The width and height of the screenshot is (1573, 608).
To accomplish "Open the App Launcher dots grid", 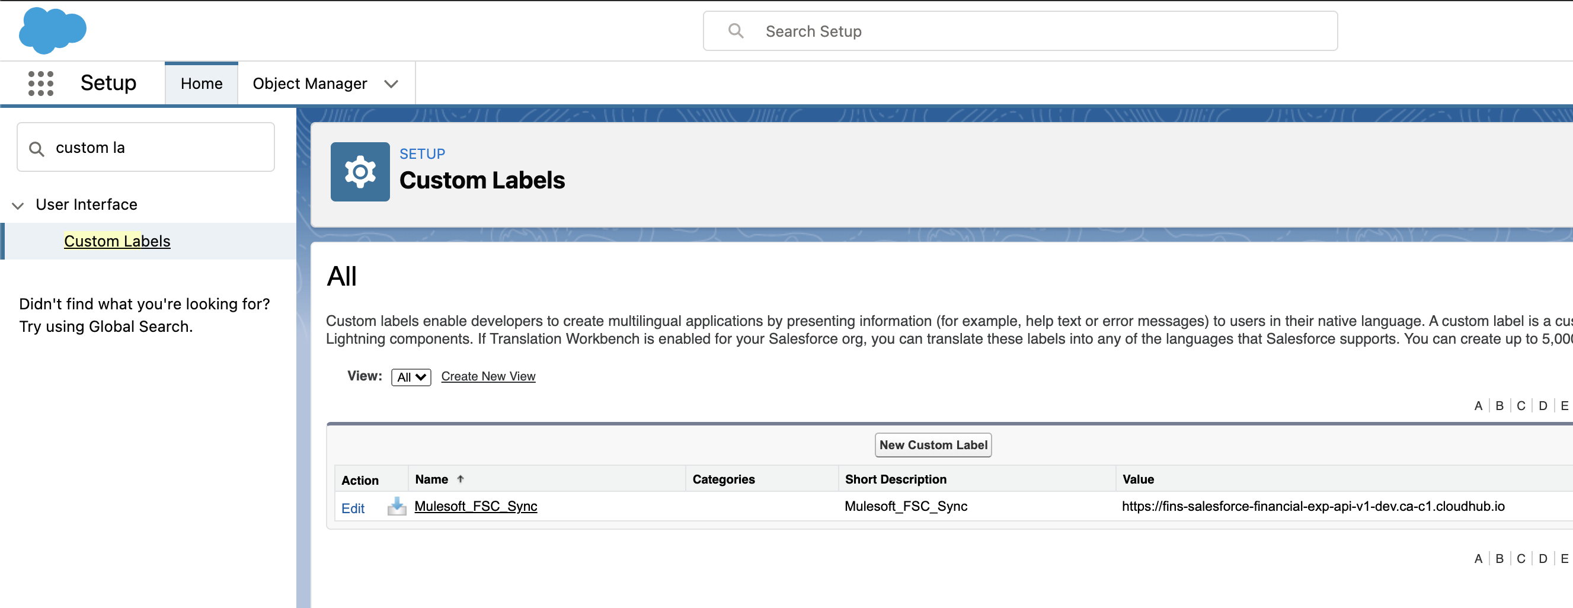I will 40,83.
